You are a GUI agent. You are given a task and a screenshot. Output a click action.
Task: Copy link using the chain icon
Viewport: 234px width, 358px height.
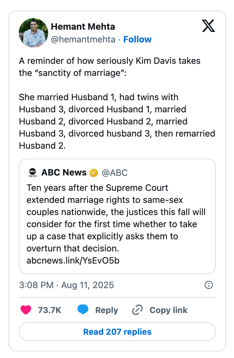click(137, 310)
